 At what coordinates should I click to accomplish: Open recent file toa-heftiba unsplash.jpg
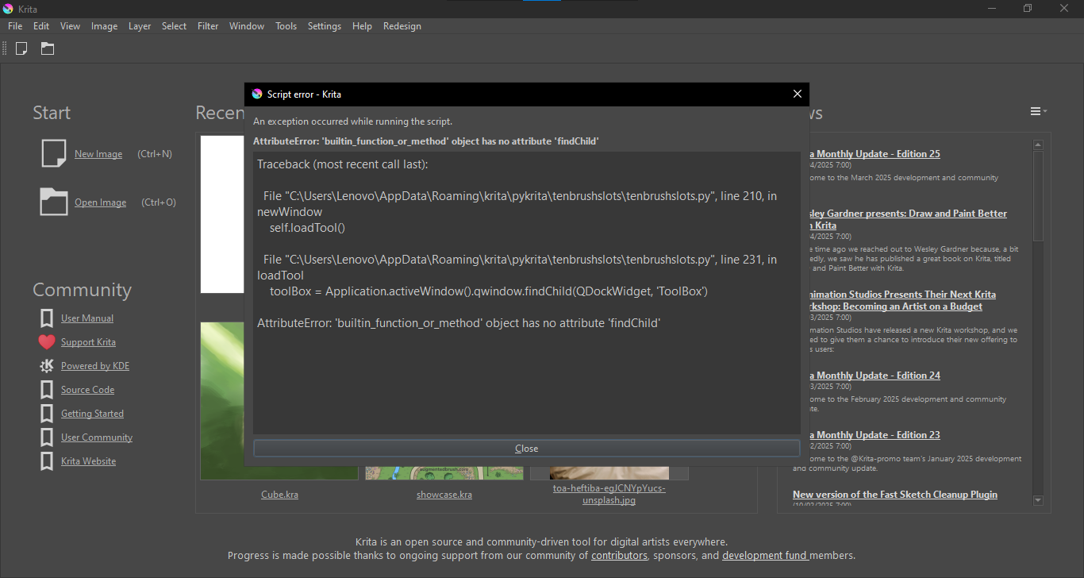point(609,494)
